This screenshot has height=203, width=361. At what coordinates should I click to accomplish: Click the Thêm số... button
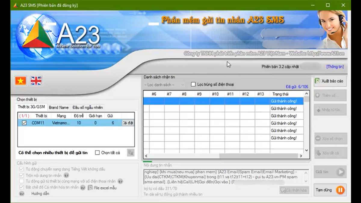330,95
